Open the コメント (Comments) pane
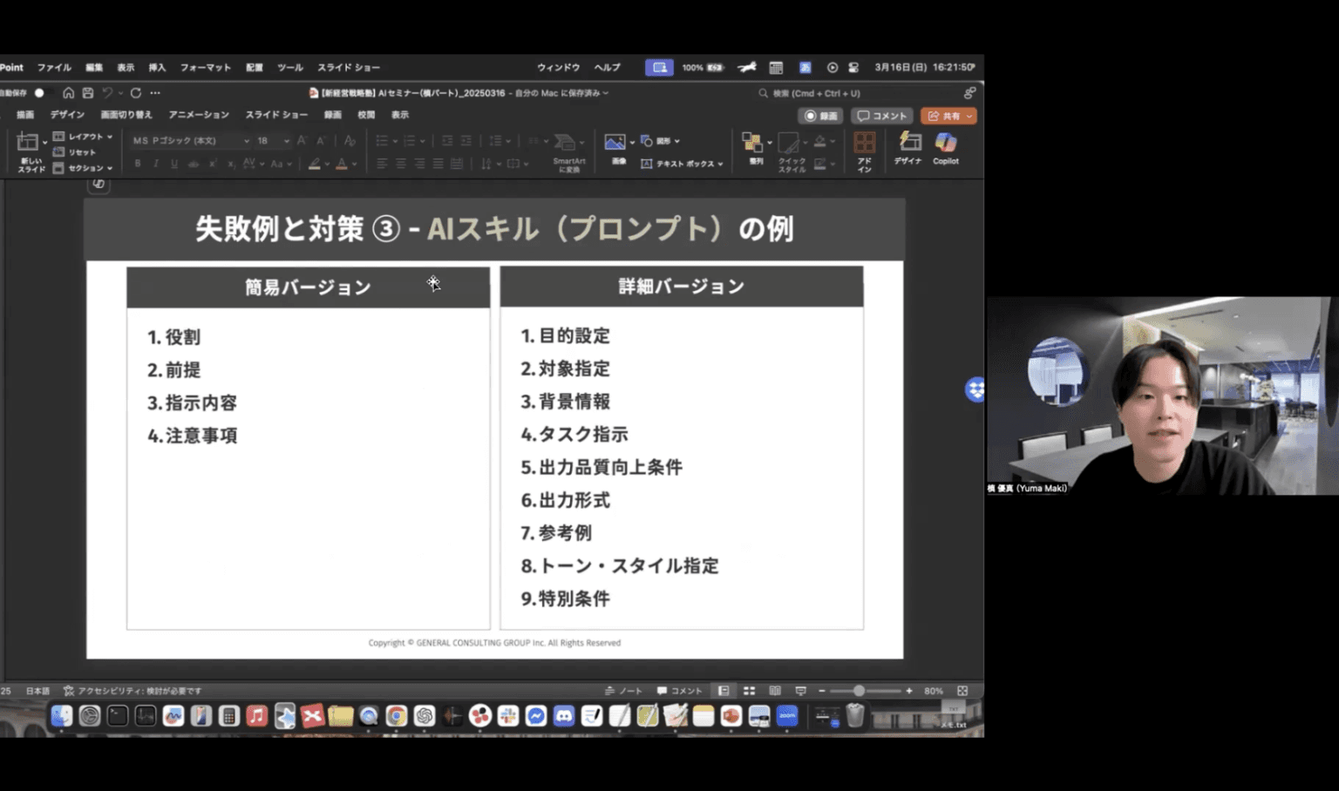The width and height of the screenshot is (1339, 791). (881, 115)
